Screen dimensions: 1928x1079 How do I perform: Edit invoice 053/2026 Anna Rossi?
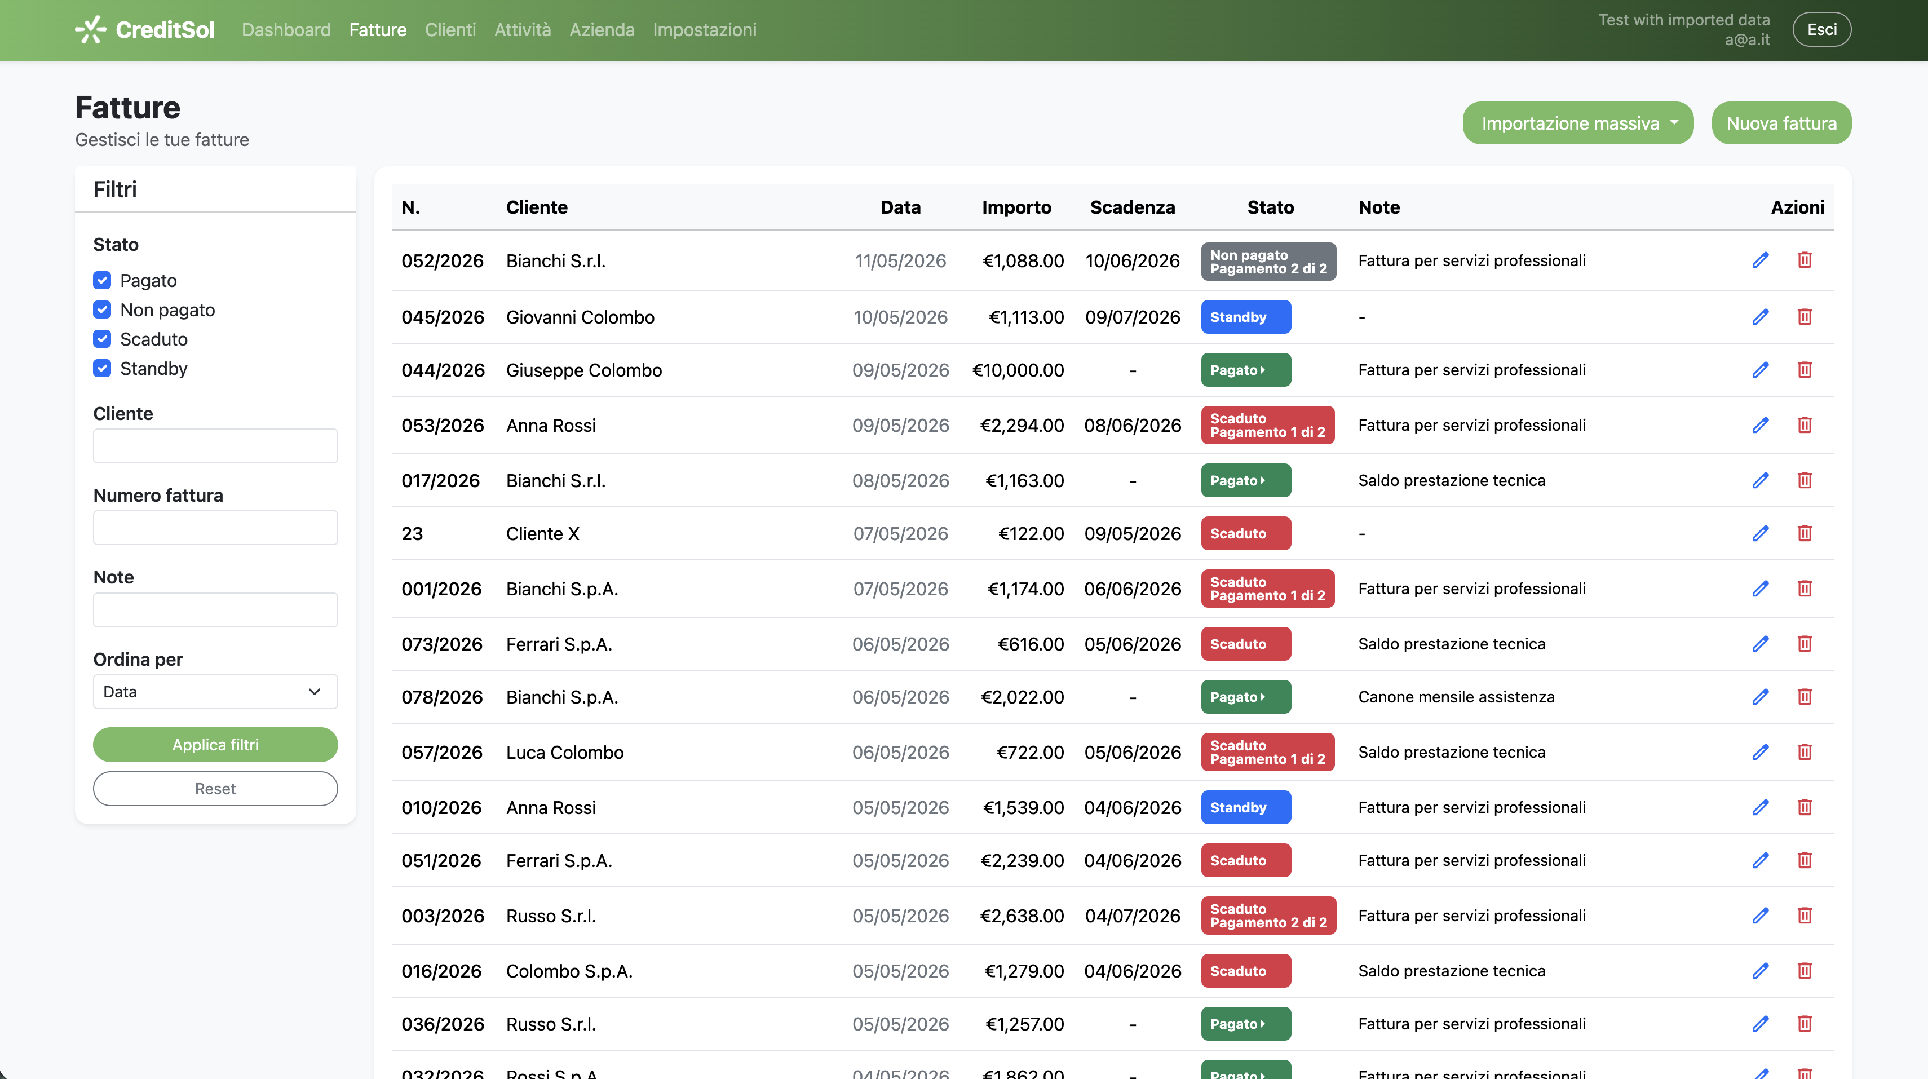(1761, 425)
